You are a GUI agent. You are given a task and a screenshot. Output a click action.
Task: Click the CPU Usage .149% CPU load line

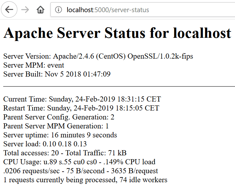click(x=79, y=162)
